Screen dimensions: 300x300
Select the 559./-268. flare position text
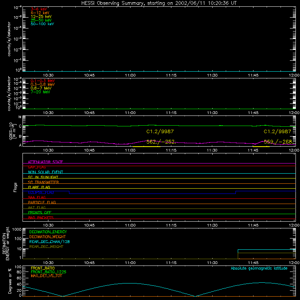click(278, 142)
